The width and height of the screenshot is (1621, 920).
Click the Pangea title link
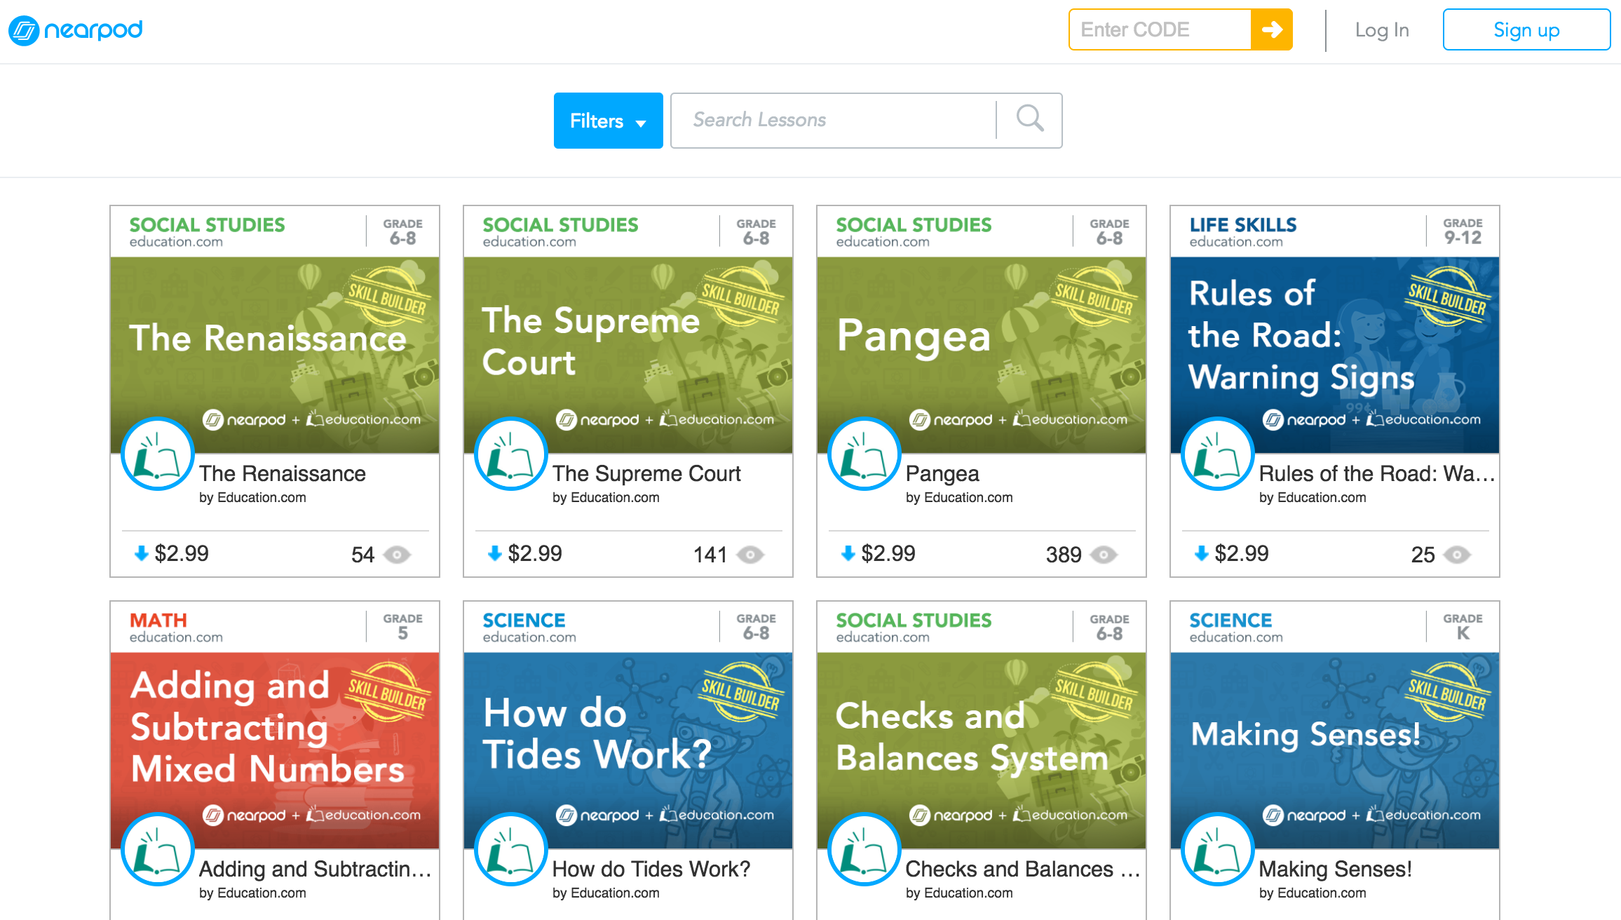tap(942, 474)
